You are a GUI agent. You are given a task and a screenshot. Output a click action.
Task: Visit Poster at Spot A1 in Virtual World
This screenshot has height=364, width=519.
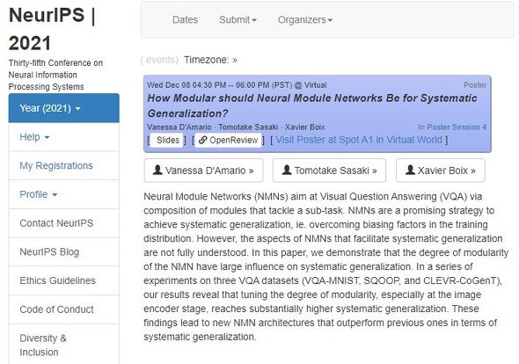coord(359,140)
